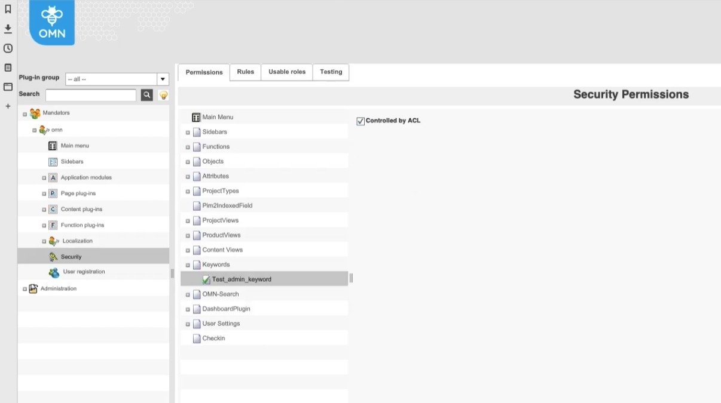Collapse the omn mandator node
Viewport: 721px width, 403px height.
(34, 130)
